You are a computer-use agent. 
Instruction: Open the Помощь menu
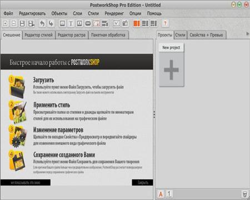pos(154,13)
